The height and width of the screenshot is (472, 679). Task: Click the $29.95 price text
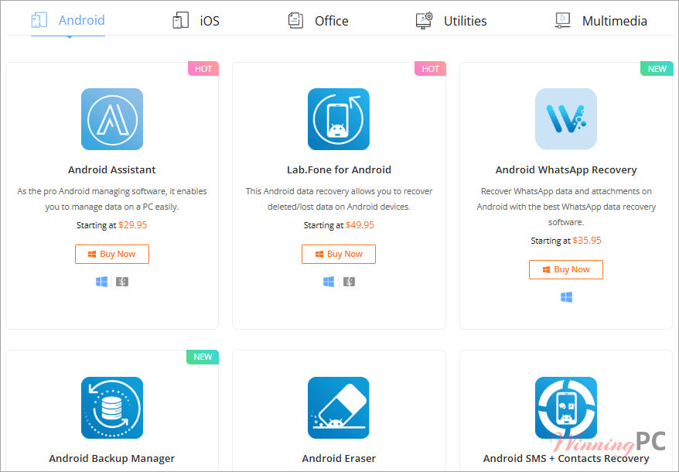point(132,225)
